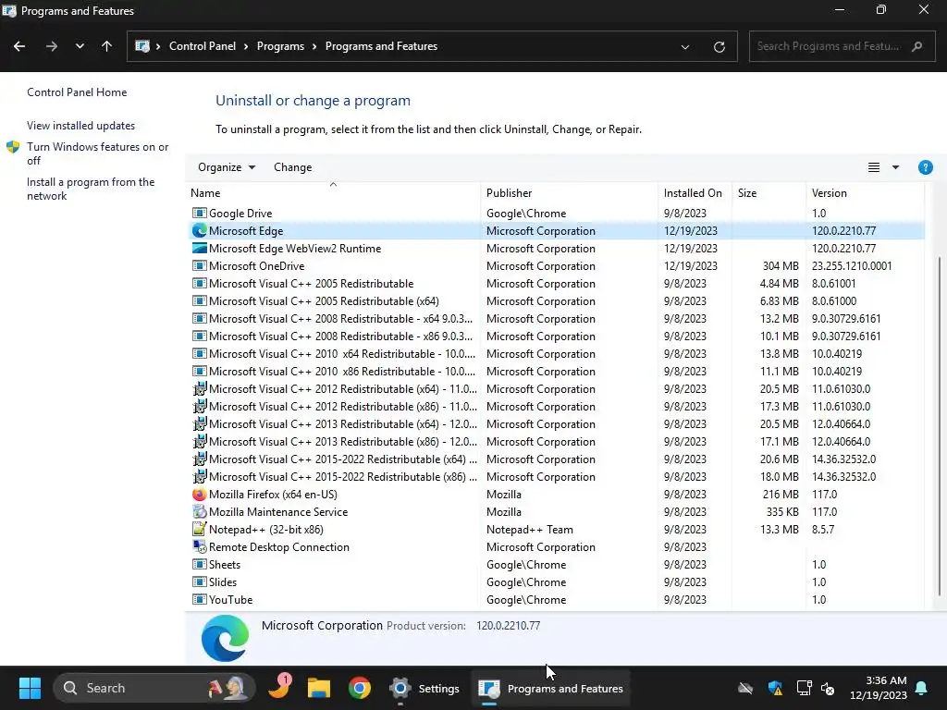Click the muted volume tray icon

coord(828,688)
